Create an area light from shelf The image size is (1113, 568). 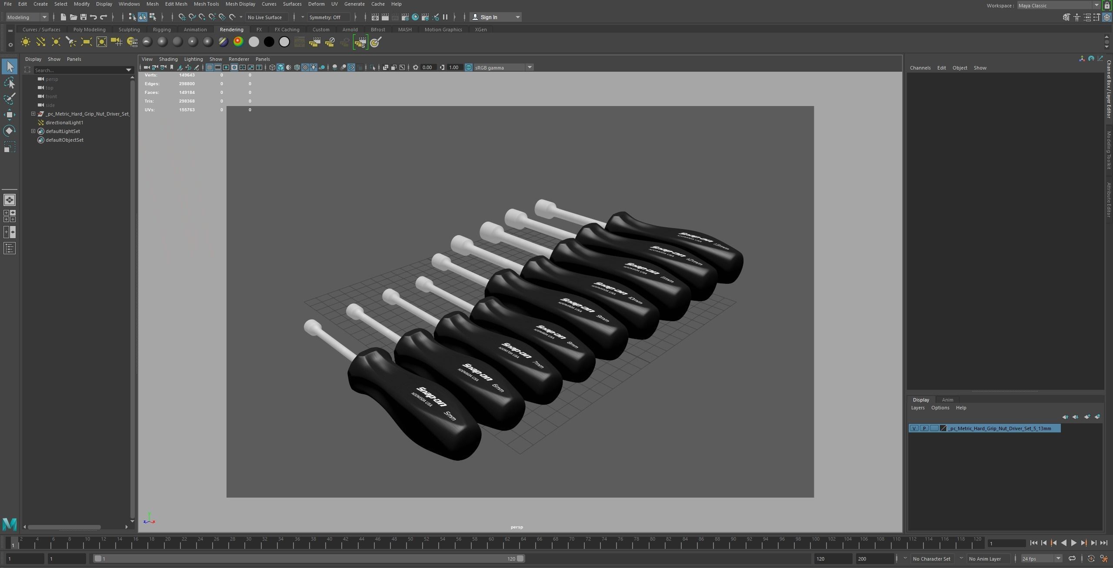tap(87, 42)
